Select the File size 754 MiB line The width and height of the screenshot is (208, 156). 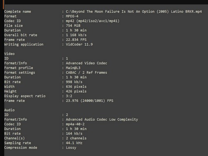pyautogui.click(x=42, y=26)
